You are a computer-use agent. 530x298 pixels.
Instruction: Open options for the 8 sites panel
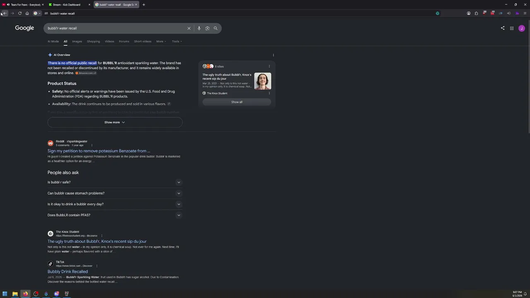tap(269, 66)
